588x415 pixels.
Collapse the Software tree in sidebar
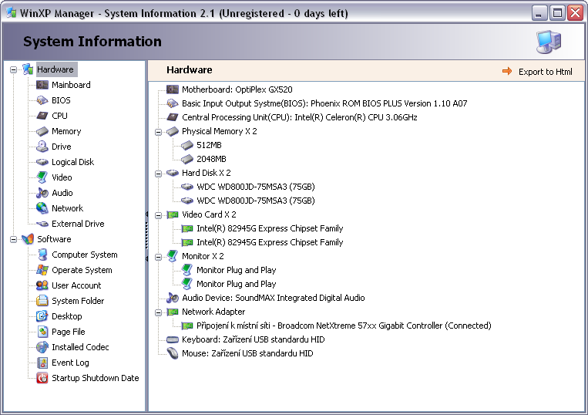click(14, 239)
